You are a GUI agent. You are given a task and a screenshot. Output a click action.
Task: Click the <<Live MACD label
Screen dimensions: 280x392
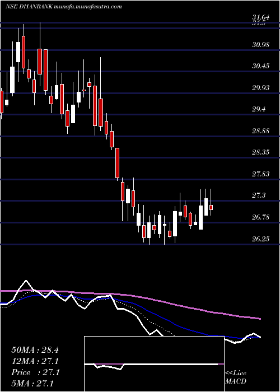click(x=236, y=377)
